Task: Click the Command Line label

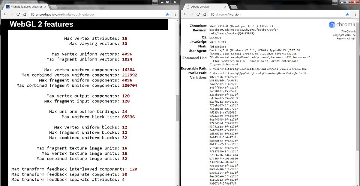Action: [195, 58]
